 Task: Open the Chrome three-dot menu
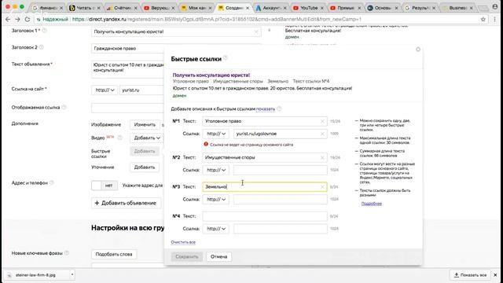[x=494, y=19]
